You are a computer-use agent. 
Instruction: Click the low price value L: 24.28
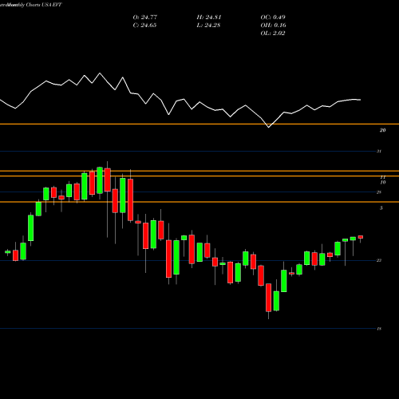point(208,26)
